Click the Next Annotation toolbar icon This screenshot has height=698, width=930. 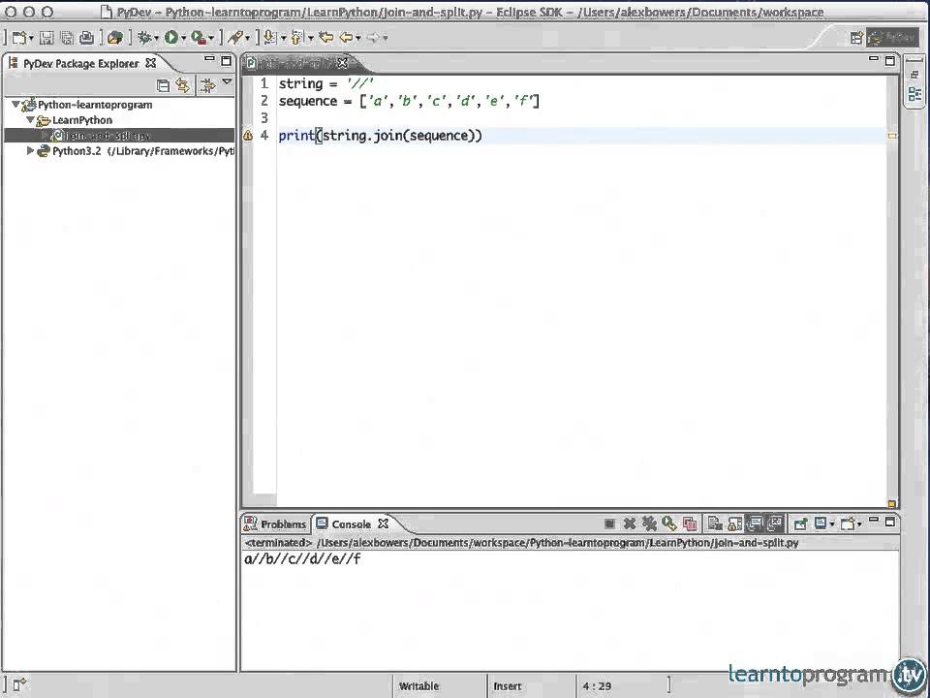[270, 38]
